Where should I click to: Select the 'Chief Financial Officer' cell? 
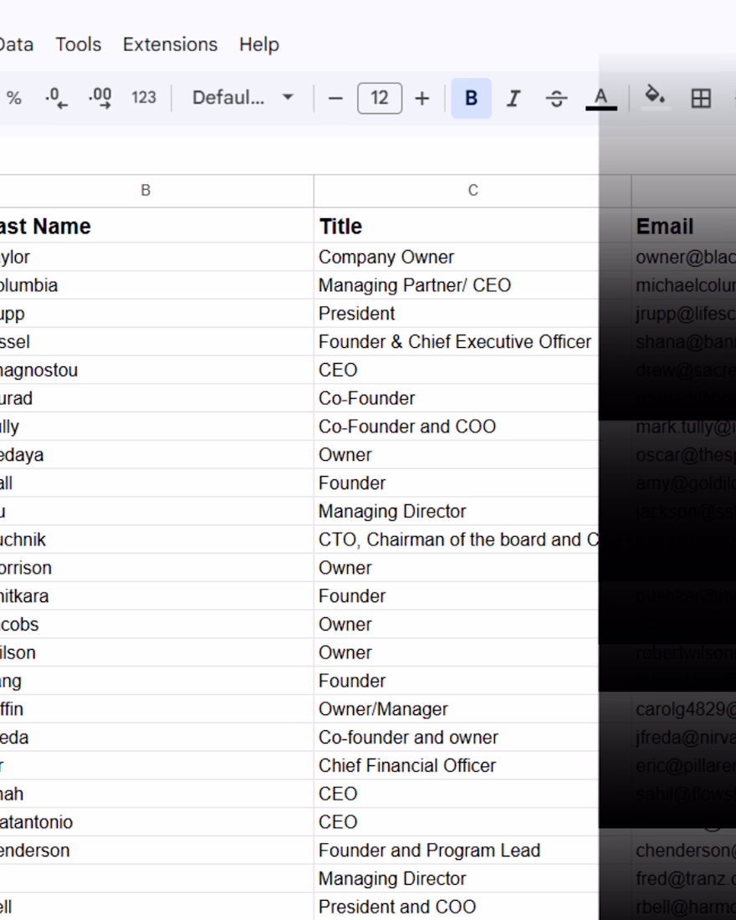(x=473, y=765)
